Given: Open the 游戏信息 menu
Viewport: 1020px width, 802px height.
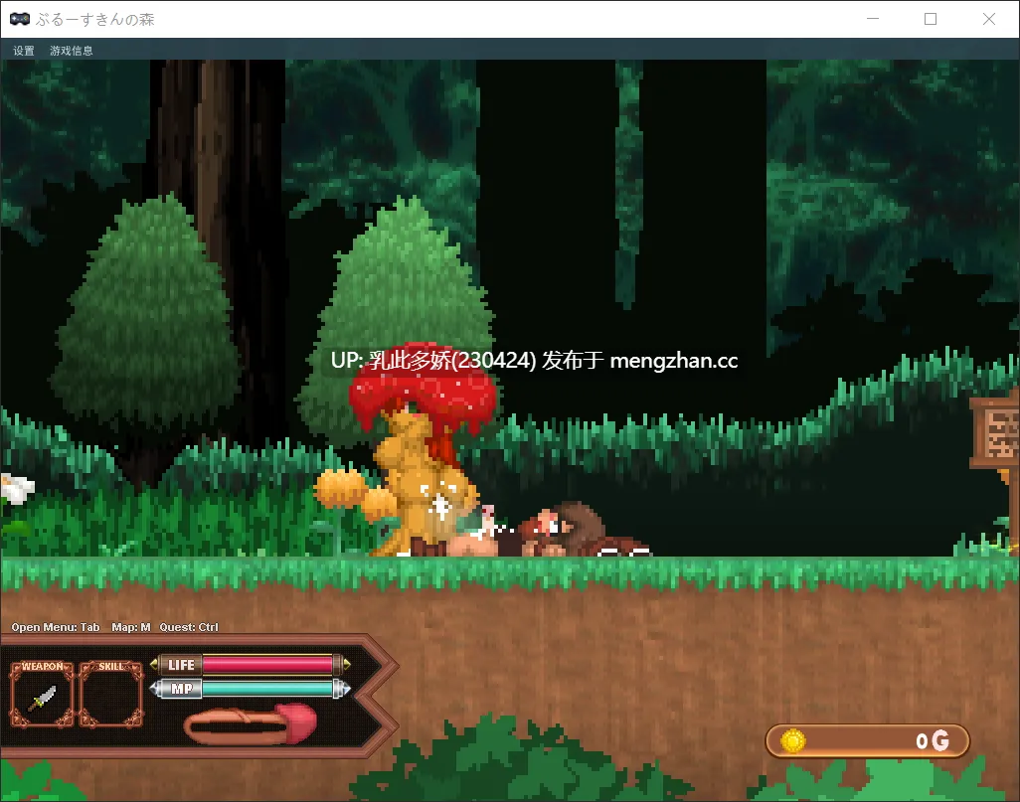Looking at the screenshot, I should (x=72, y=50).
